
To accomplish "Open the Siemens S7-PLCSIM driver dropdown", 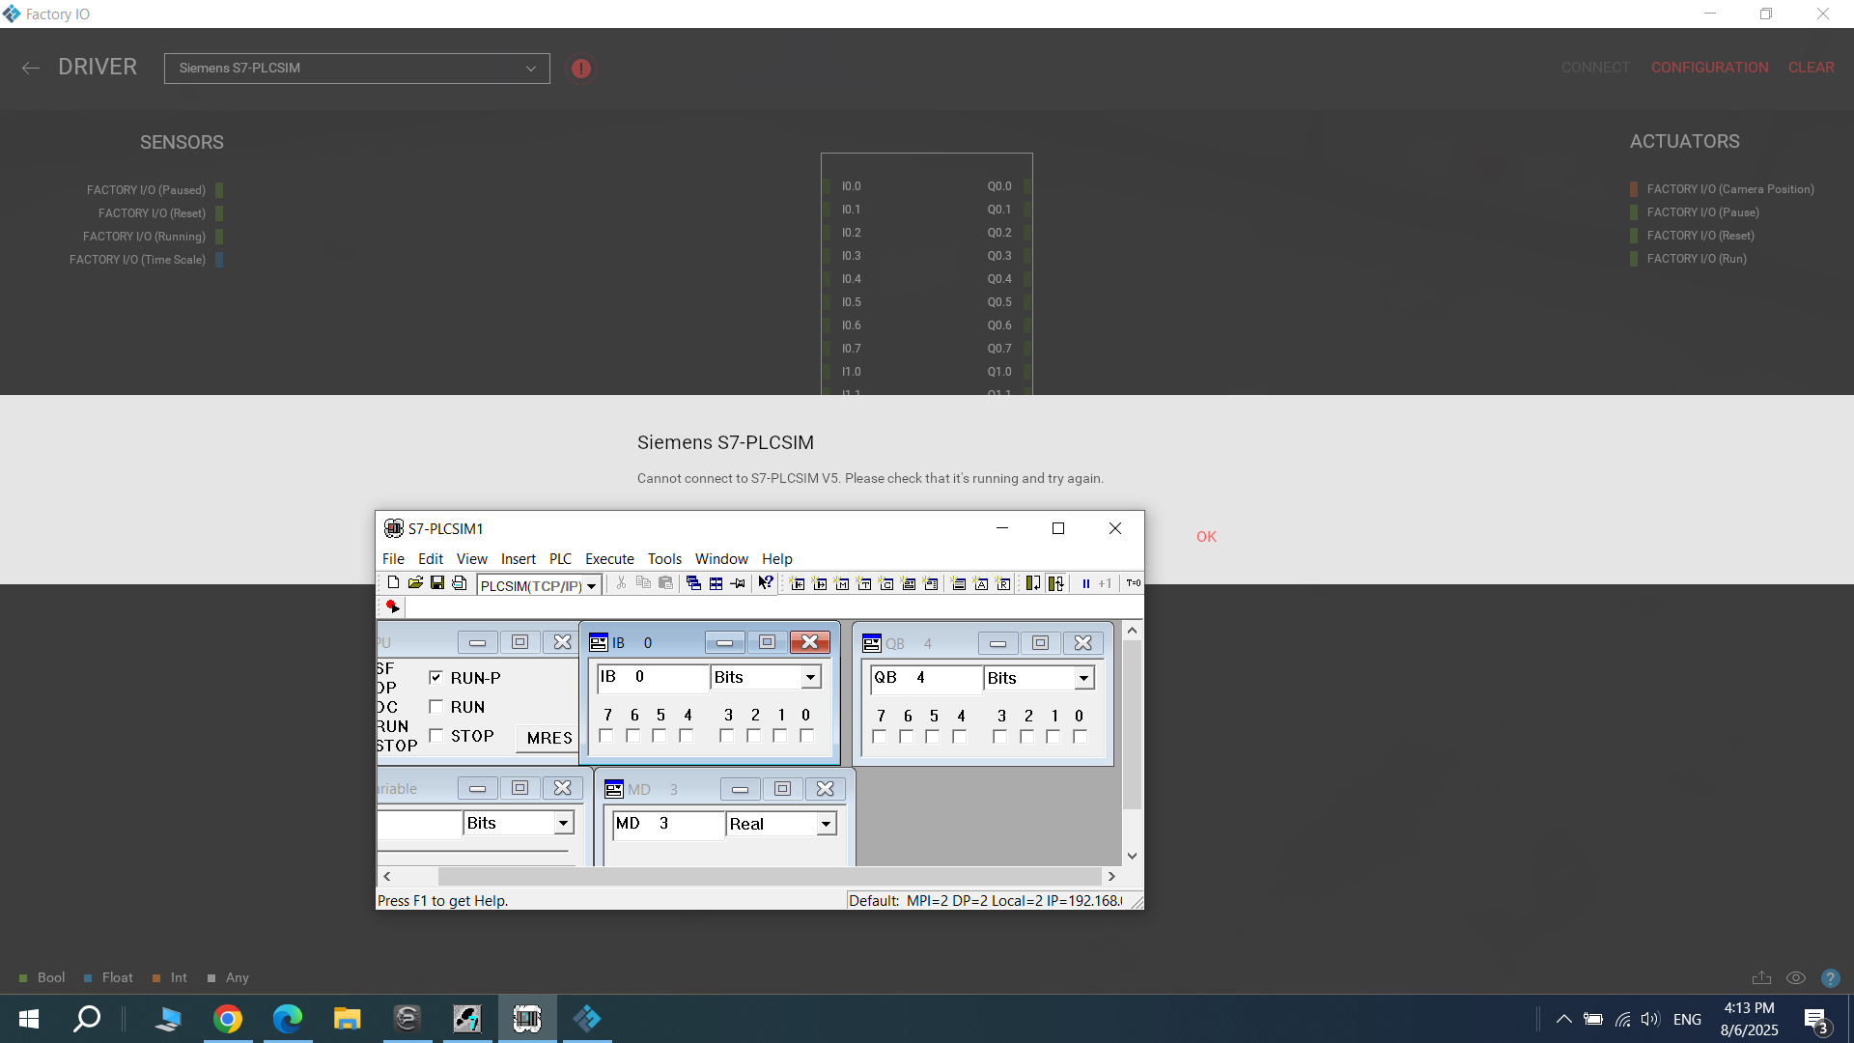I will pyautogui.click(x=357, y=69).
